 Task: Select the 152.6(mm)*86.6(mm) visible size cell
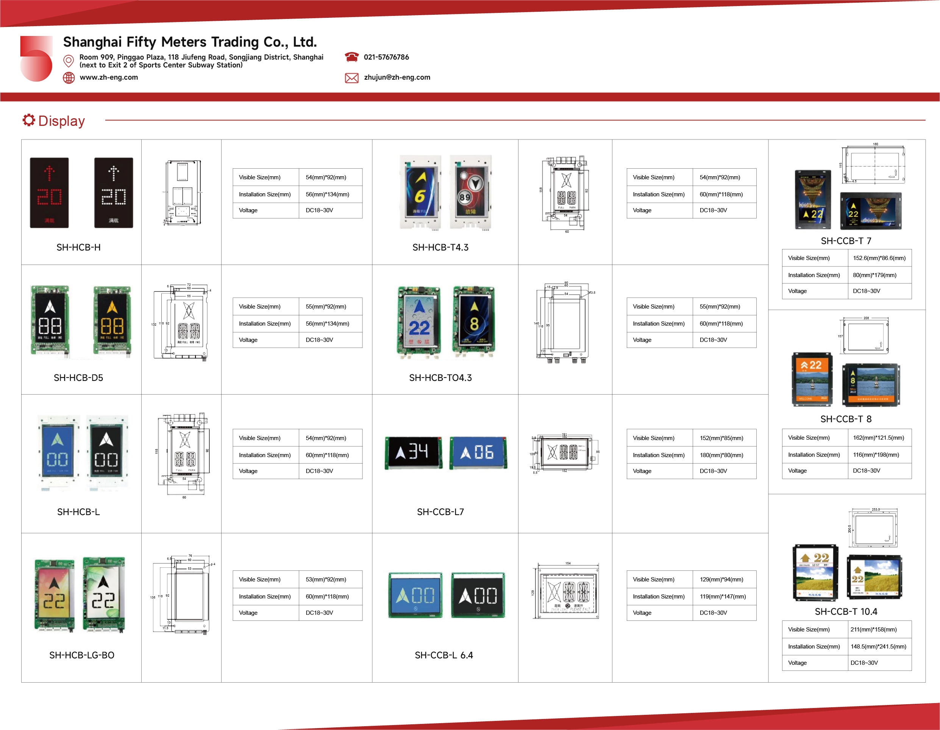click(x=879, y=258)
